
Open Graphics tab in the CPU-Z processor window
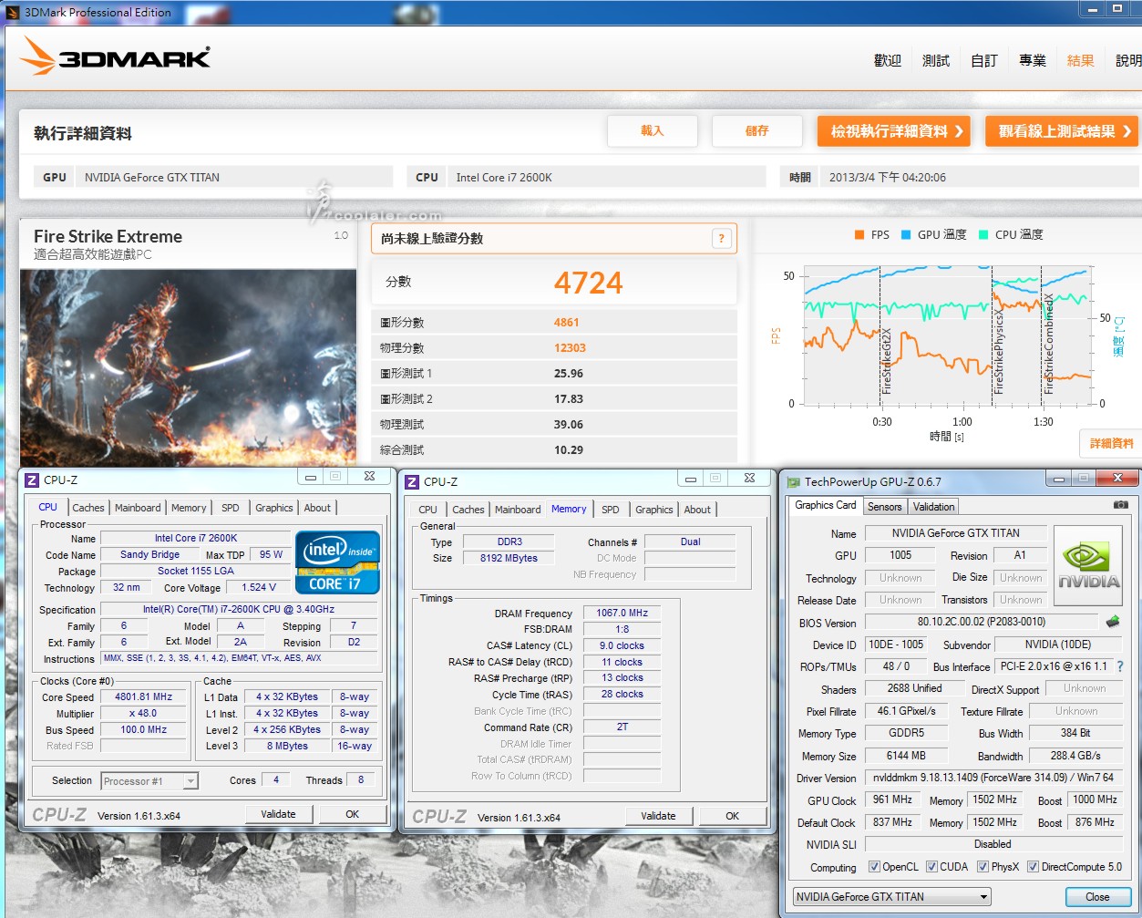coord(274,508)
